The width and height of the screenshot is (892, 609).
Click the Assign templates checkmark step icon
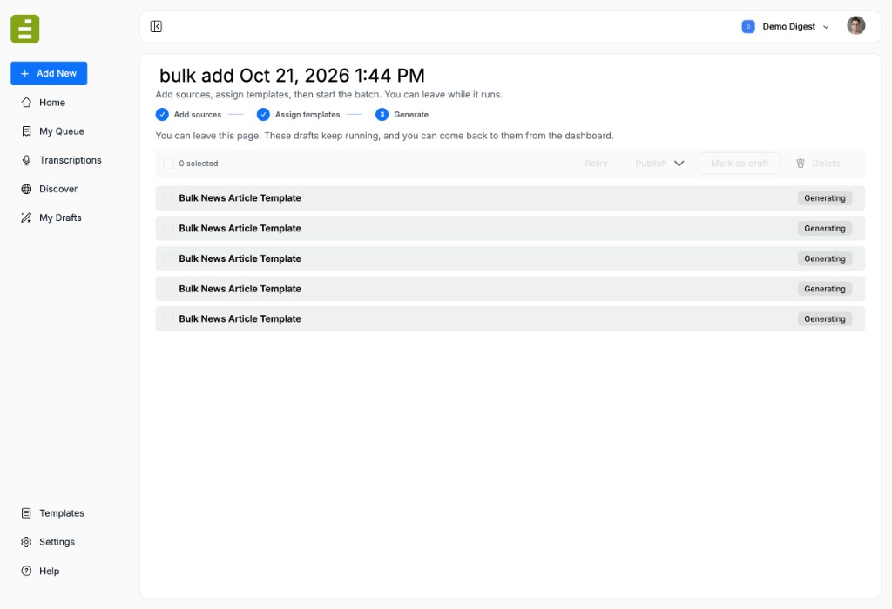(x=263, y=114)
